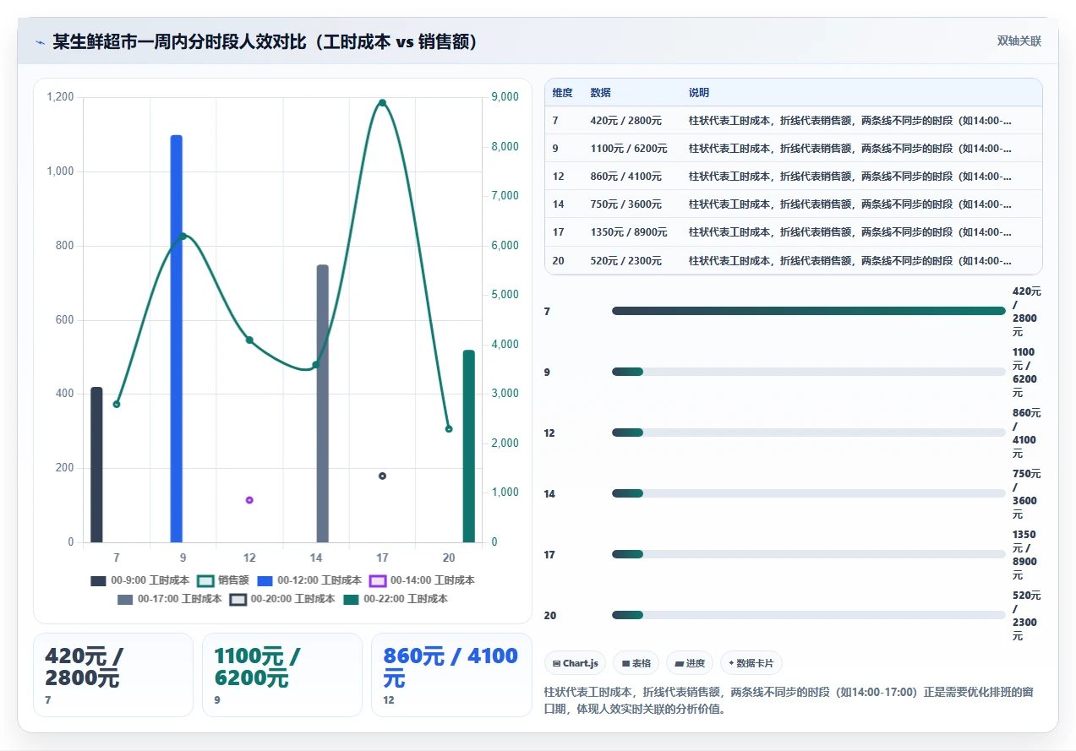
Task: Open the 420元 / 2800元 data card
Action: [113, 675]
